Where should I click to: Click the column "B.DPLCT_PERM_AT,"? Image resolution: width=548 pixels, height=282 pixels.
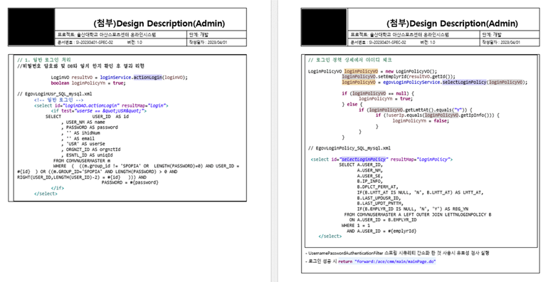(377, 187)
